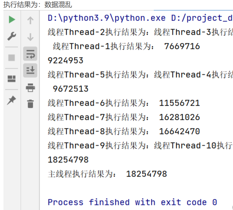The height and width of the screenshot is (210, 233).
Task: Toggle soft-wrap for console output
Action: 30,54
